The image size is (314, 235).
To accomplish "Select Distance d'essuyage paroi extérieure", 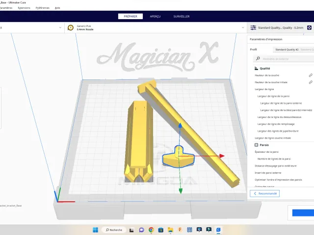I will pyautogui.click(x=276, y=166).
